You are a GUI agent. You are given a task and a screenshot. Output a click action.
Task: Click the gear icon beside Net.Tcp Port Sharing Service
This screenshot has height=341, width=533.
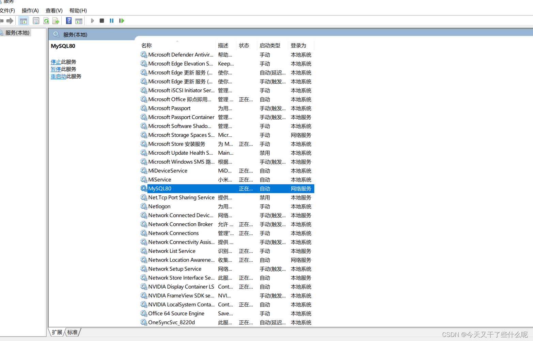click(144, 197)
